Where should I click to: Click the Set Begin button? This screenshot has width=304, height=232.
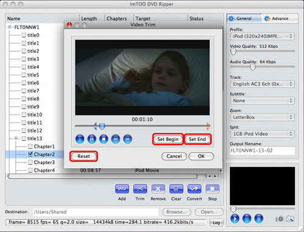pyautogui.click(x=168, y=139)
